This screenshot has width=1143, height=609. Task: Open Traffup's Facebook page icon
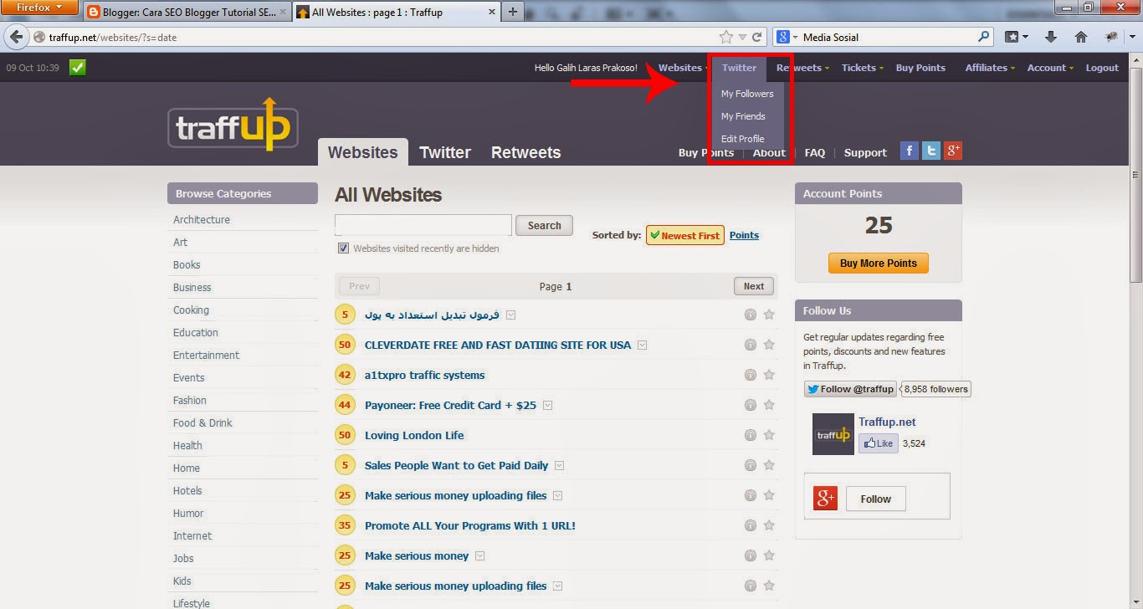910,151
